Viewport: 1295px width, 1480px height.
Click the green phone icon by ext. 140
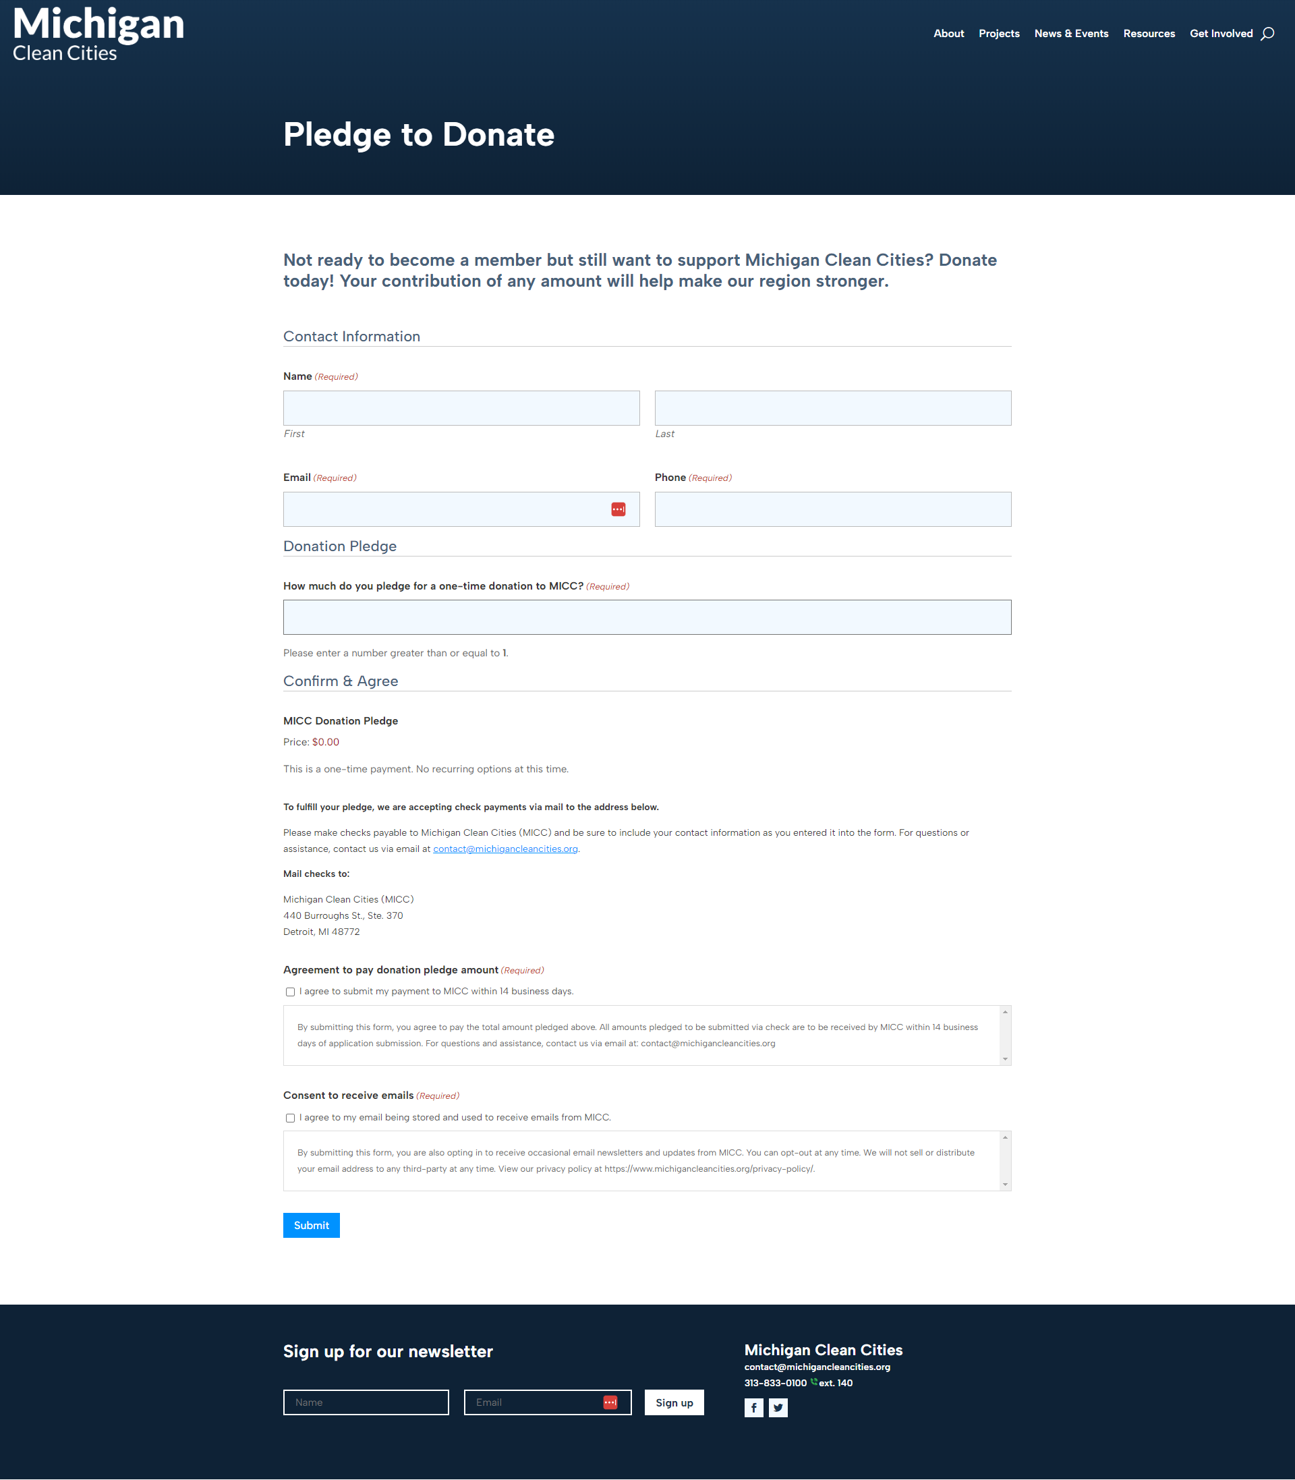[813, 1382]
